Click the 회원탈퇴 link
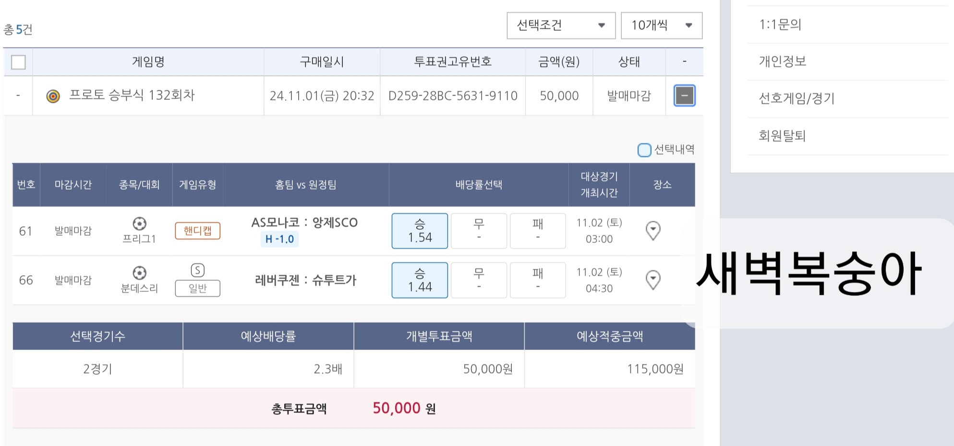The width and height of the screenshot is (954, 446). (x=782, y=136)
